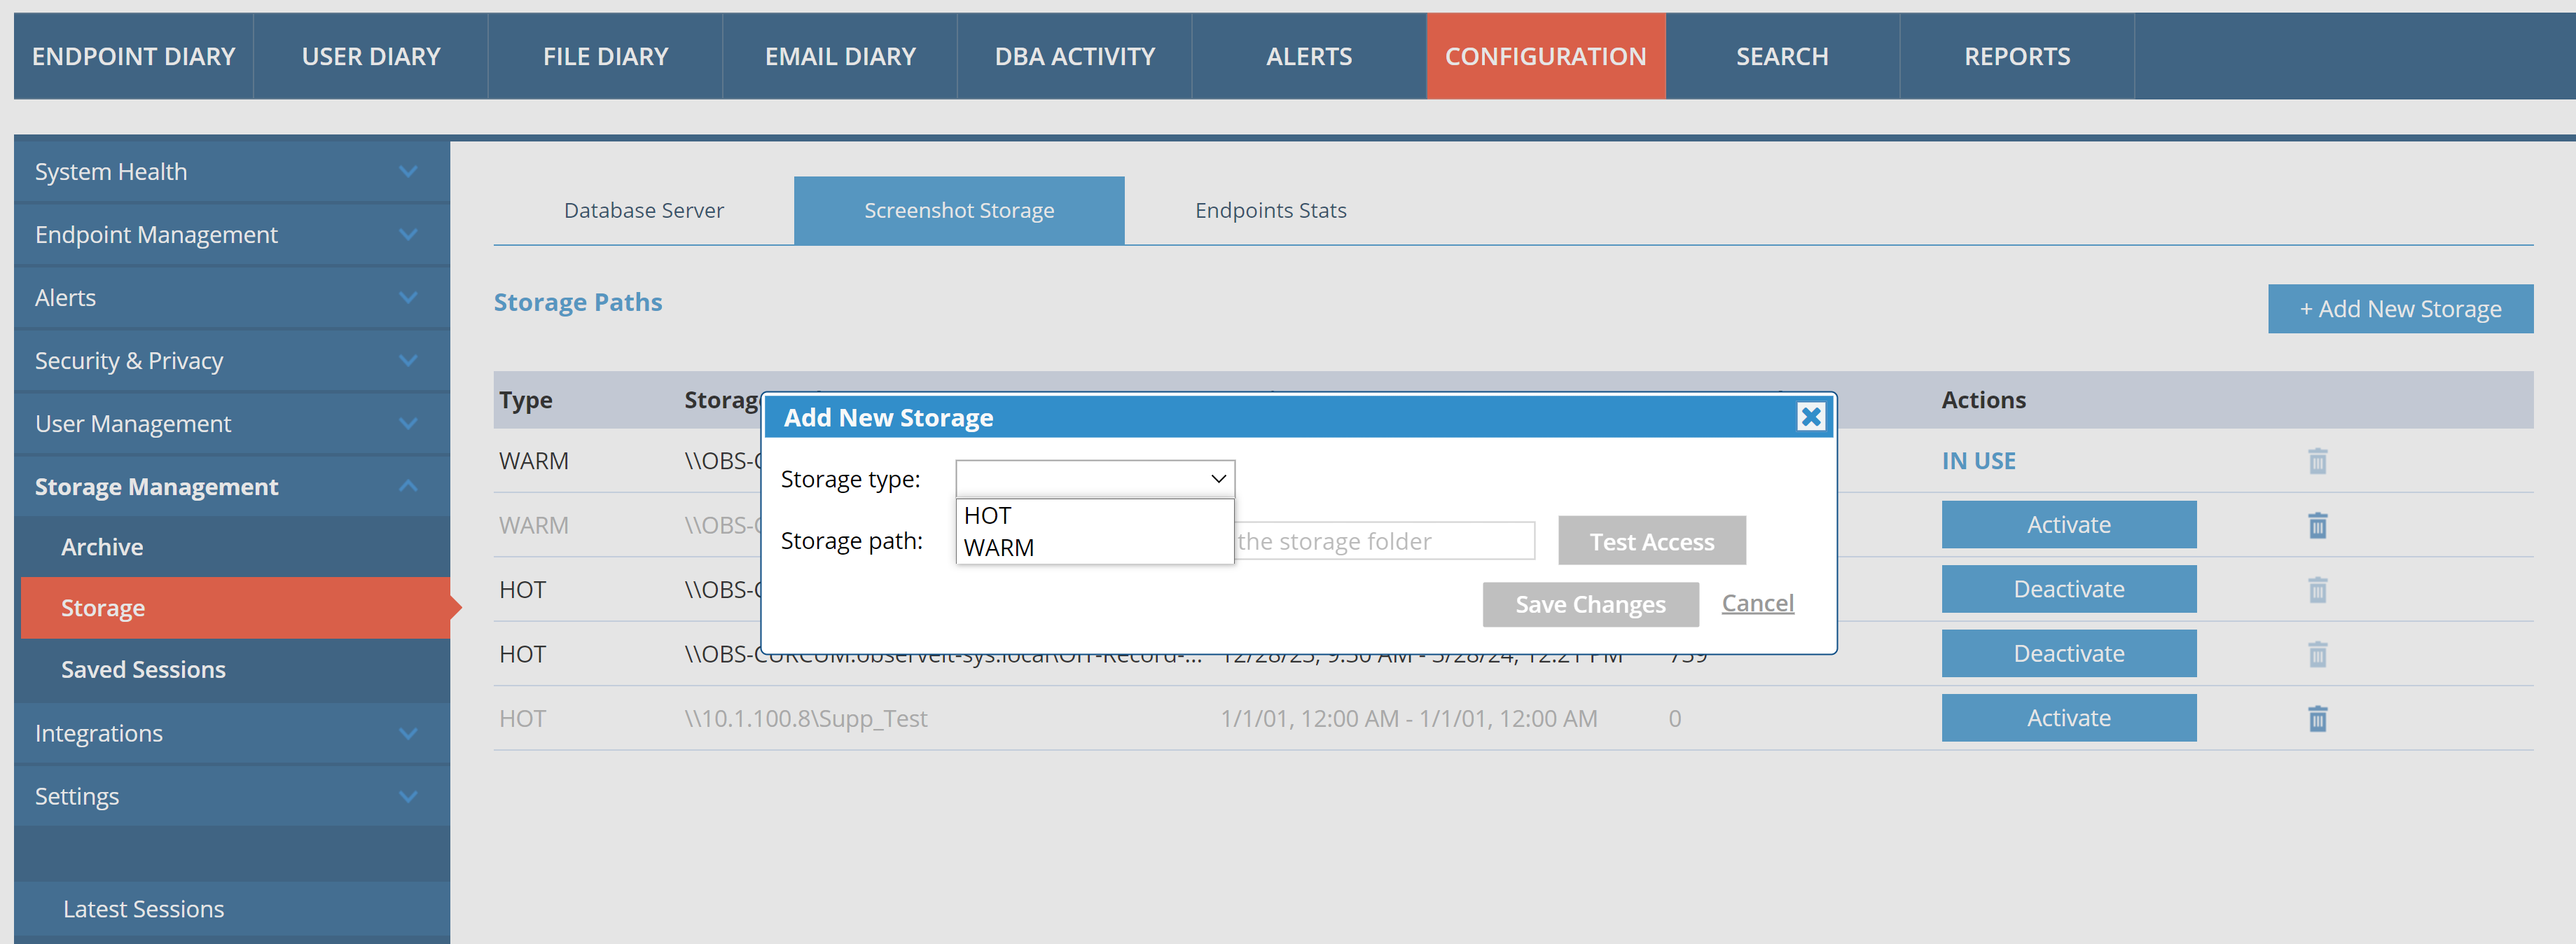
Task: Delete the in-use WARM storage row
Action: click(2317, 461)
